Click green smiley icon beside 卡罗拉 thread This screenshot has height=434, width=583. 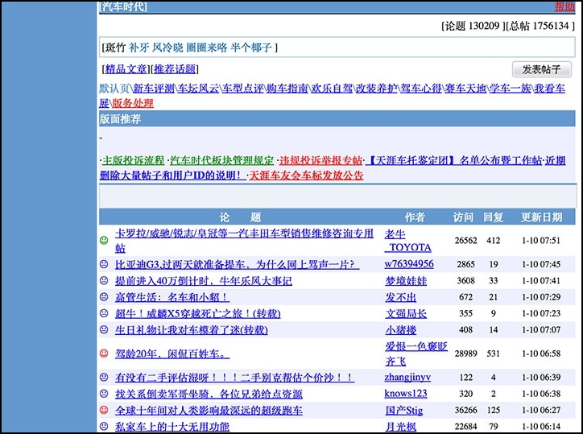(104, 241)
